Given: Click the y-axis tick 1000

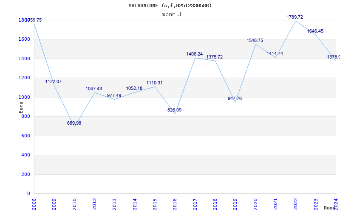Looking at the screenshot, I should (x=24, y=97).
